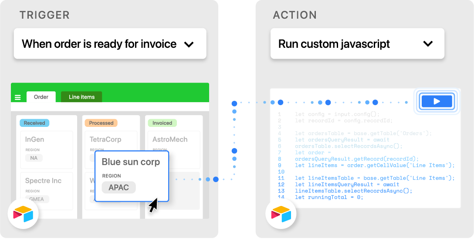
Task: Open the AstroMech order card
Action: [174, 141]
